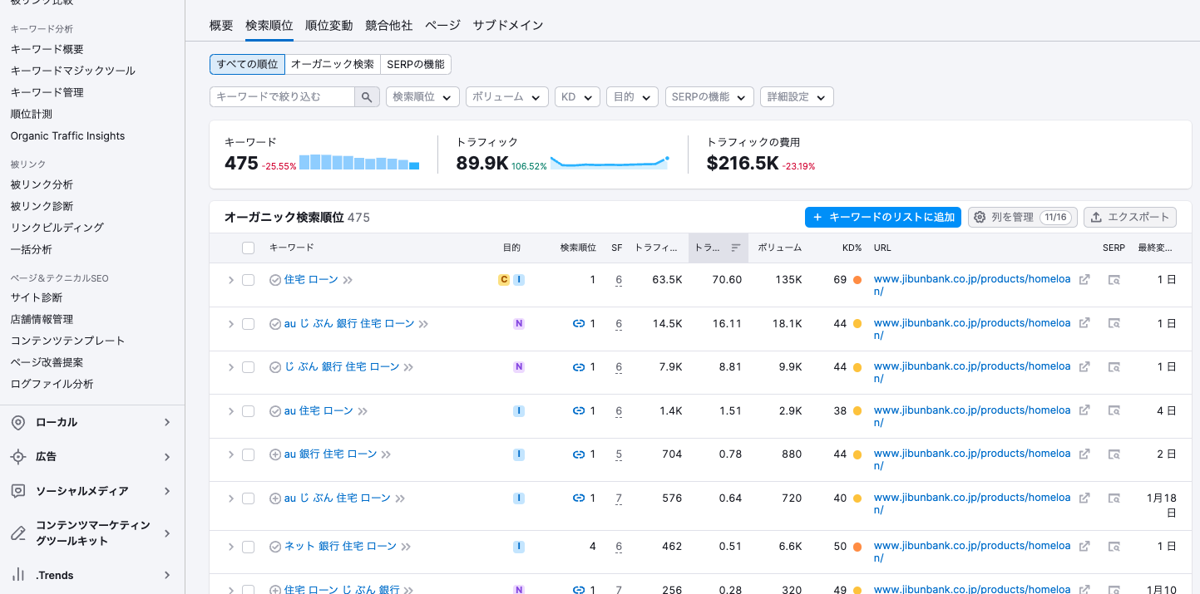Check the box for ネット 銀行 住宅 ローン row
This screenshot has width=1200, height=594.
pos(248,547)
